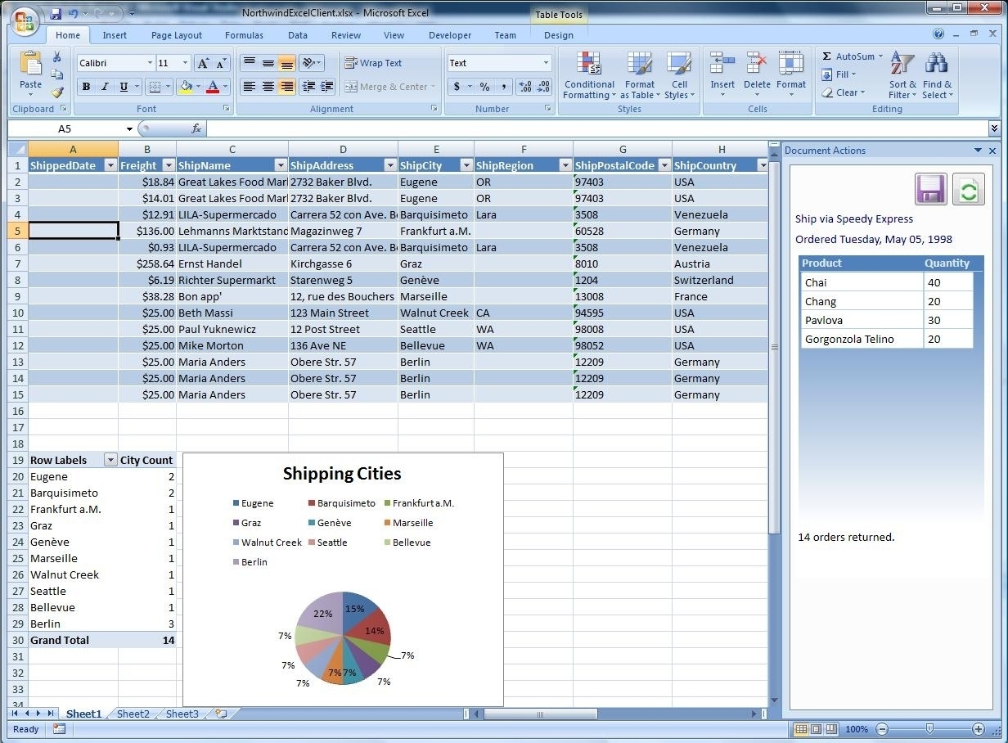
Task: Open the Design tab under Table Tools
Action: tap(558, 35)
